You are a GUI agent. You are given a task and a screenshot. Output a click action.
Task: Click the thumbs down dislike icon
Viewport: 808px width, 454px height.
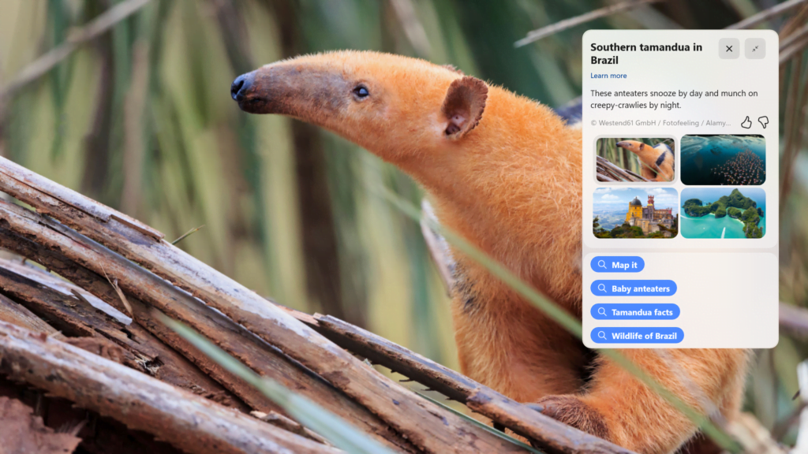pos(763,122)
